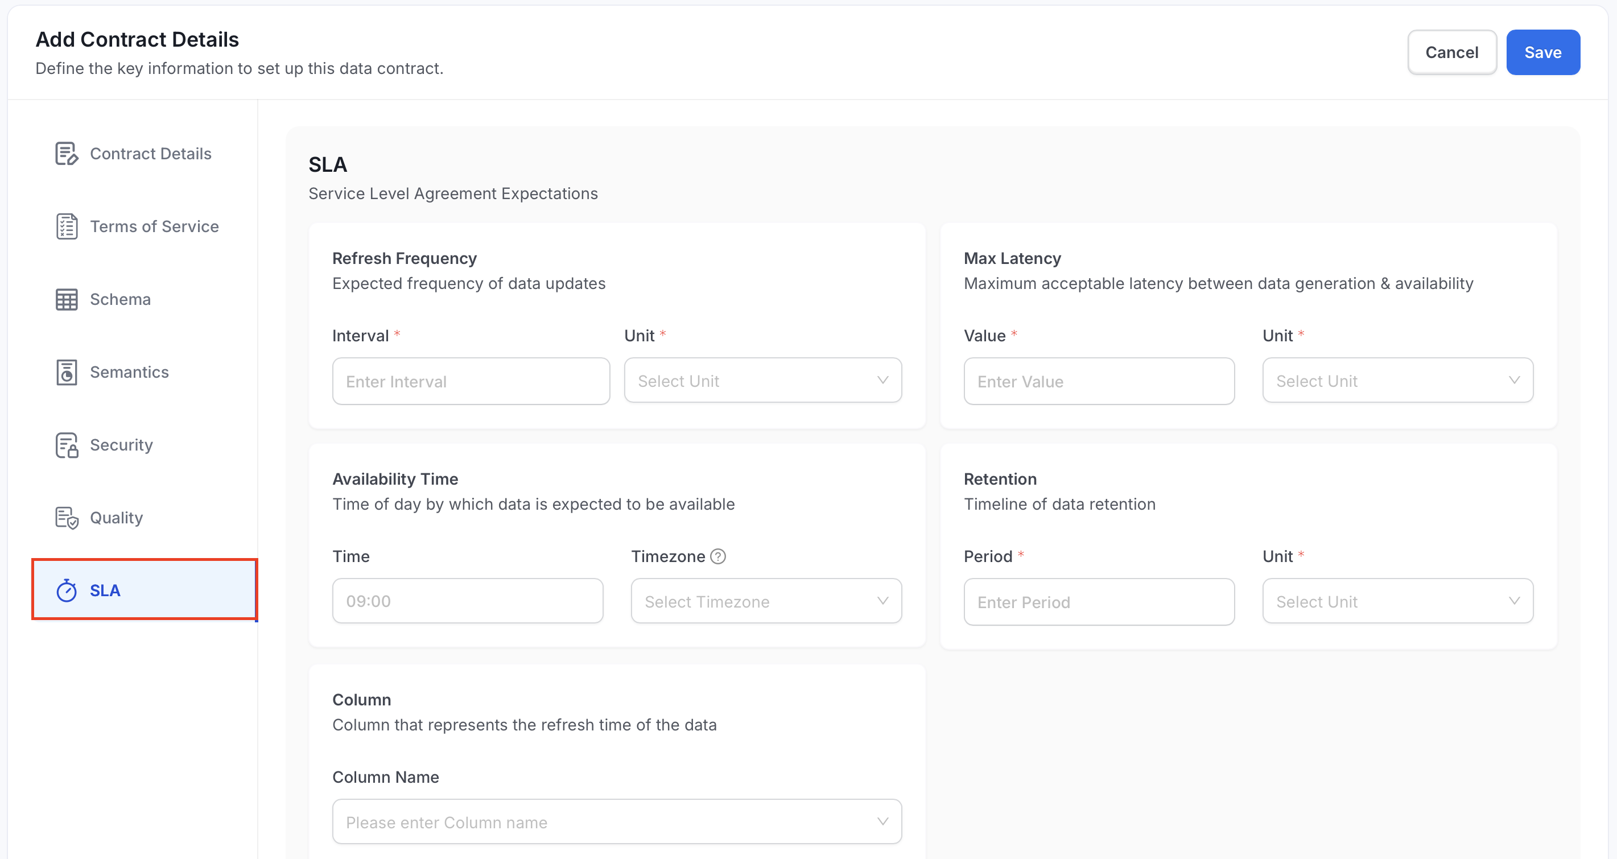Screen dimensions: 1617x859
Task: Focus the Max Latency Enter Value field
Action: (x=1099, y=381)
